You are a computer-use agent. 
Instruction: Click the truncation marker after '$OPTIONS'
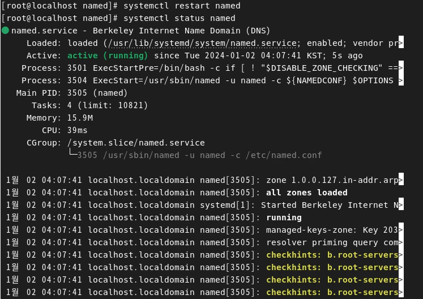click(401, 80)
